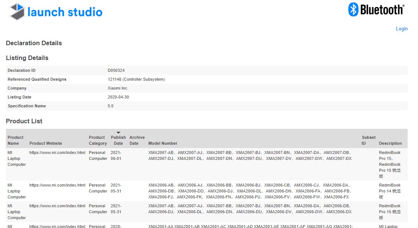Click description RedmiBook Pro 15, RedmiBook Pro 15 cell
Screen dimensions: 418x228
[x=390, y=164]
